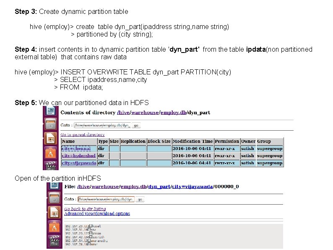Click go button on the File view page
Screen dimensions: 333x250
(140, 199)
